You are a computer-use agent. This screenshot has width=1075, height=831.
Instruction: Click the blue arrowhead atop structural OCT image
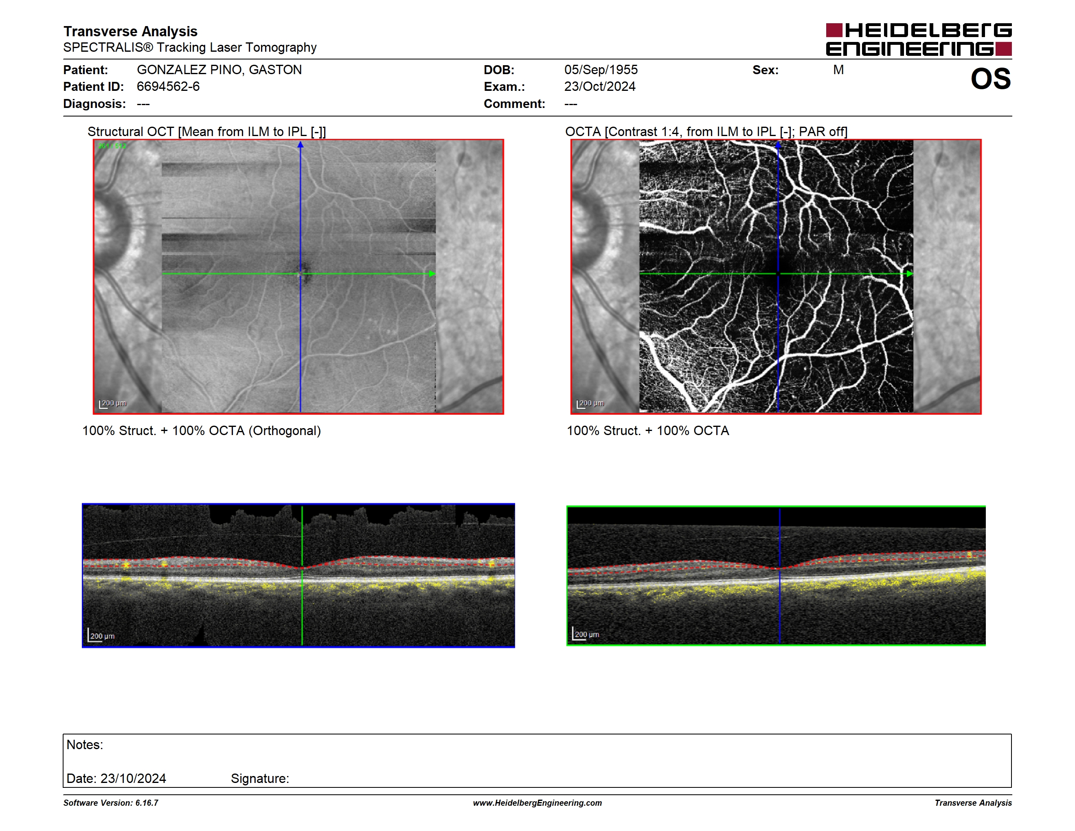[x=300, y=145]
